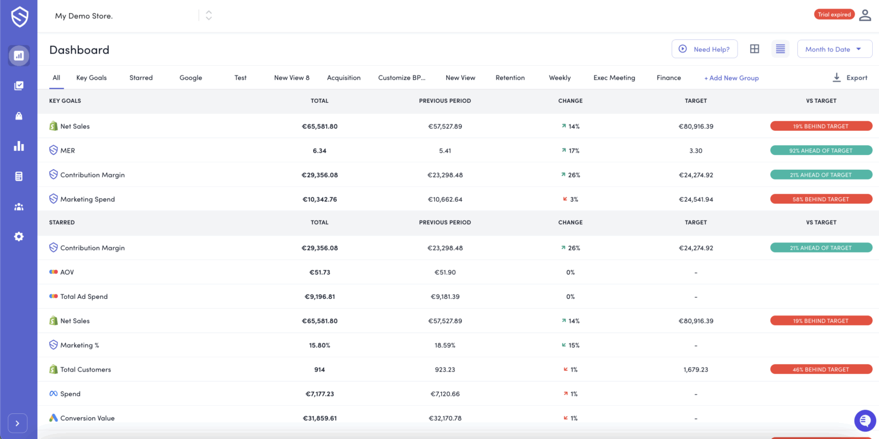Collapse the Starred section header
Image resolution: width=879 pixels, height=439 pixels.
62,222
